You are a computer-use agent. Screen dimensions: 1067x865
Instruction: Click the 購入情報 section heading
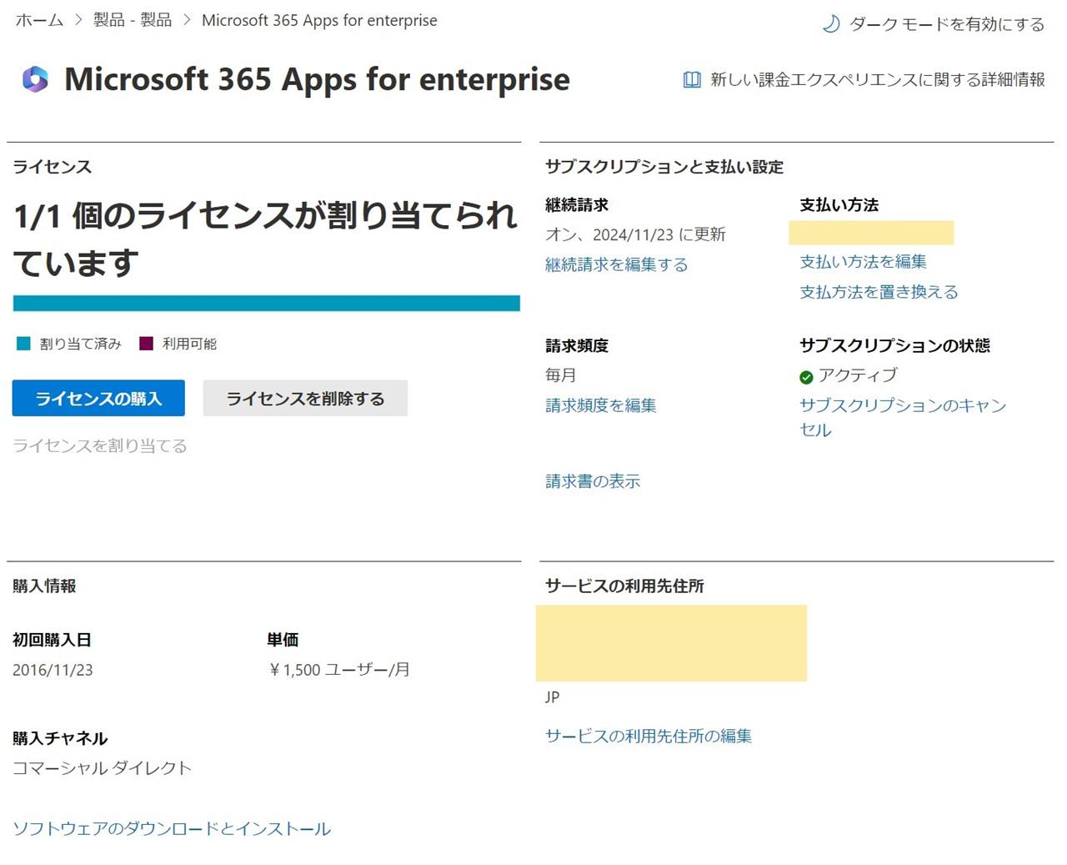44,586
